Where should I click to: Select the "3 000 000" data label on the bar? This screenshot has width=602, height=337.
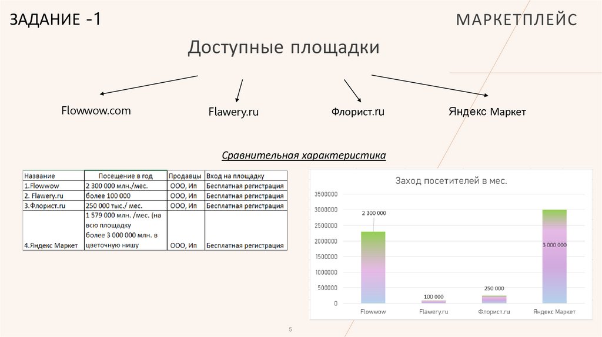pos(554,245)
